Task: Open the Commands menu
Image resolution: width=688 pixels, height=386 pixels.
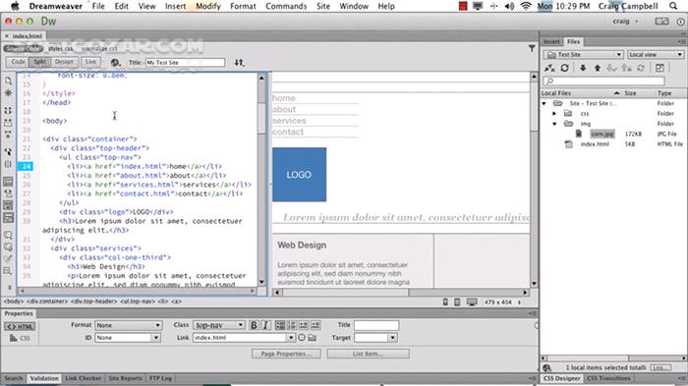Action: click(x=286, y=6)
